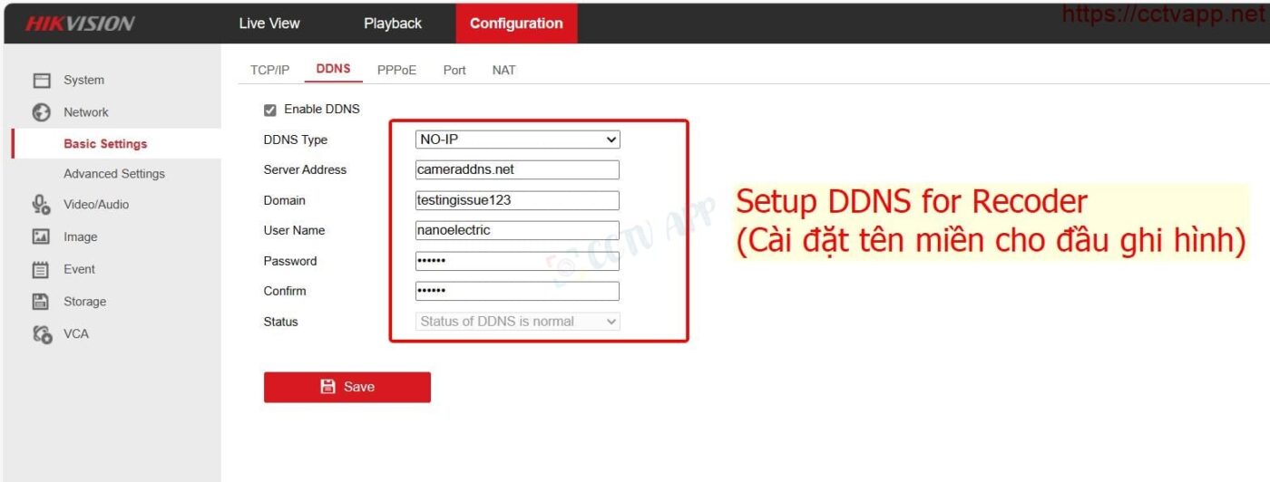Click the Event calendar icon
Image resolution: width=1270 pixels, height=482 pixels.
click(41, 270)
